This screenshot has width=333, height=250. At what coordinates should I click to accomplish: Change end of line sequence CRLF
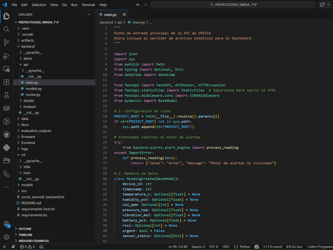tap(226, 247)
